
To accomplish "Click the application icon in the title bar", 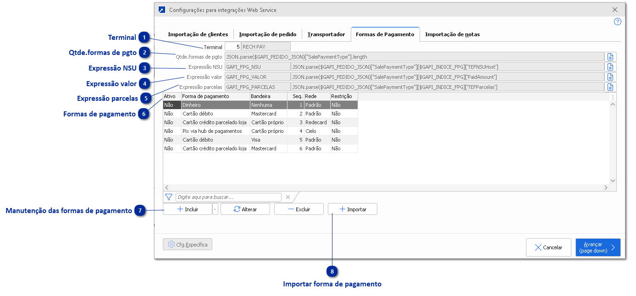I will pyautogui.click(x=161, y=9).
